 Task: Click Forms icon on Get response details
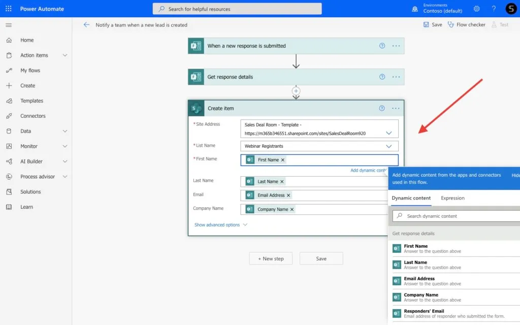(x=196, y=77)
